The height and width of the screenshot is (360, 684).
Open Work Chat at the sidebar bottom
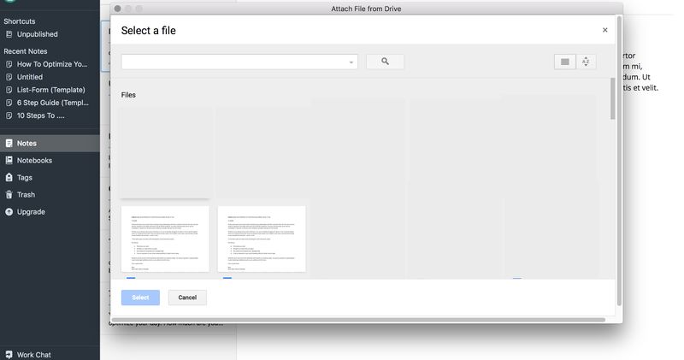(34, 354)
